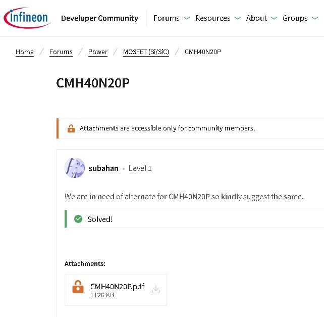Click the orange lock icon on attachment
Viewport: 324px width, 317px height.
click(78, 287)
